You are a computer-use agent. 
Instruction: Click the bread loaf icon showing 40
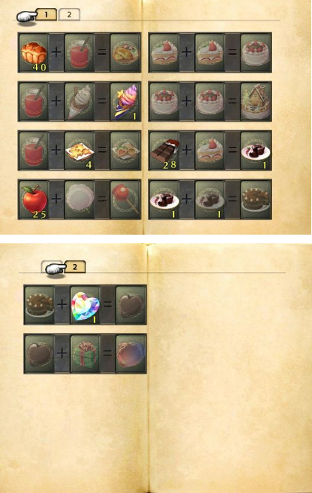click(x=34, y=53)
